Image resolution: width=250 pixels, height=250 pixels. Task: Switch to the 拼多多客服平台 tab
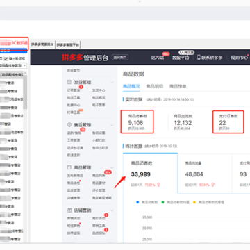(68, 44)
